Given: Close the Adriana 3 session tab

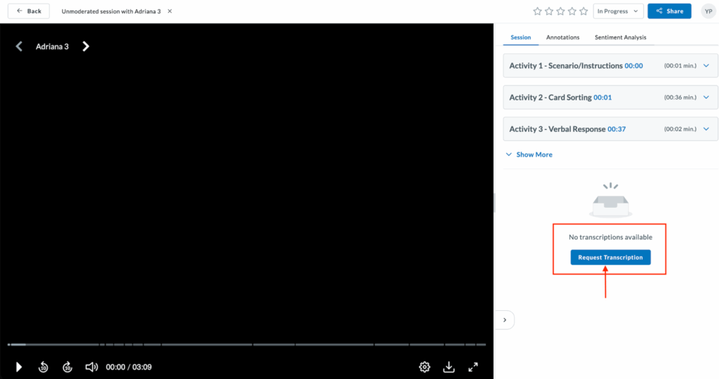Looking at the screenshot, I should [170, 11].
